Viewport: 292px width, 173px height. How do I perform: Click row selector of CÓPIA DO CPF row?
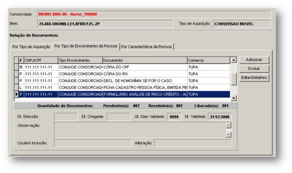pos(16,67)
